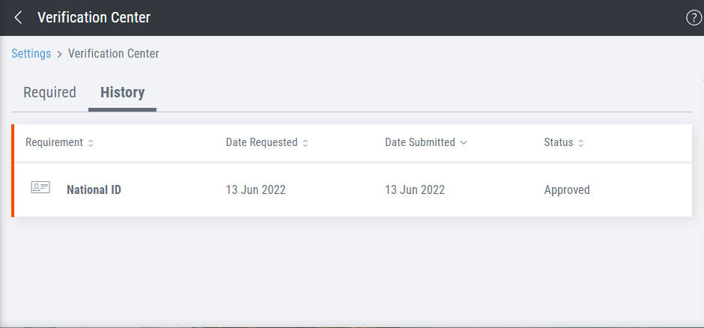
Task: Click sort arrows beside Date Requested
Action: tap(306, 143)
